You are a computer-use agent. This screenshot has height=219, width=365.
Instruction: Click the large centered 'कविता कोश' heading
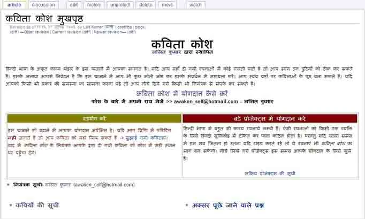click(x=182, y=44)
